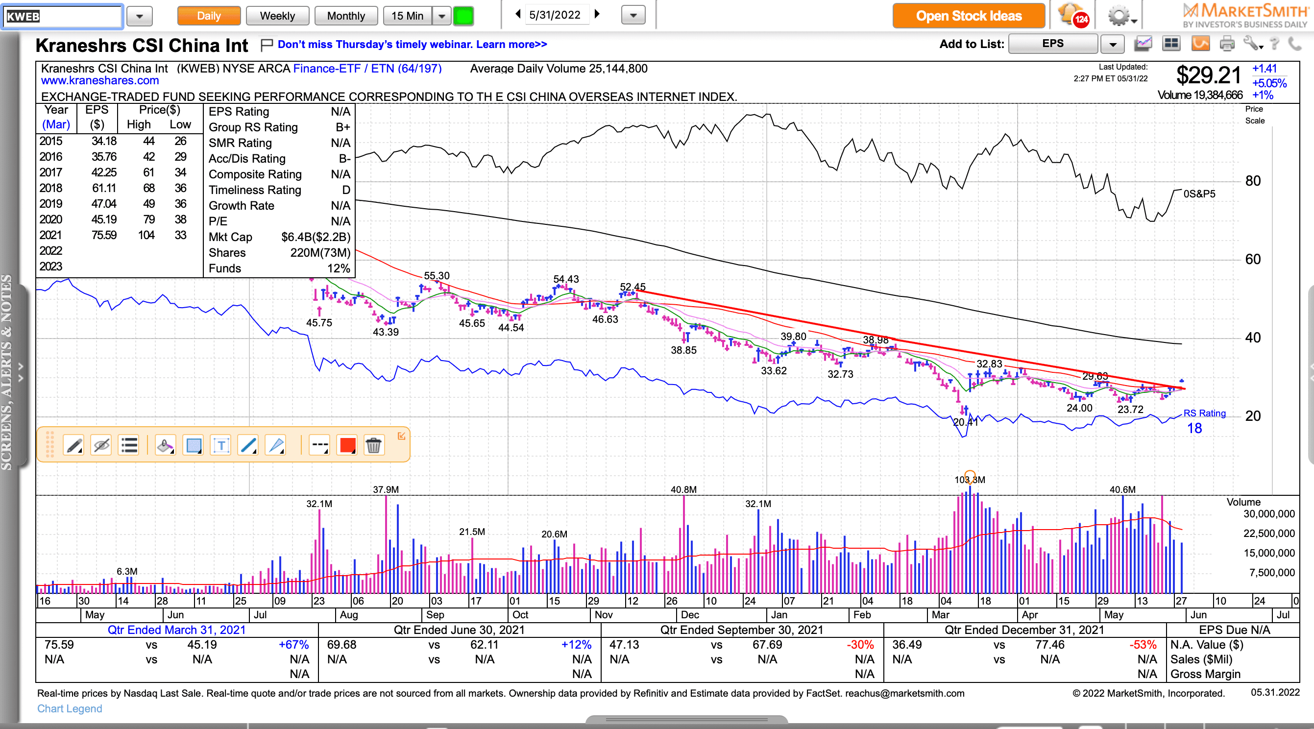Click the horizontal scrollbar at the bottom
The height and width of the screenshot is (729, 1314).
point(686,720)
